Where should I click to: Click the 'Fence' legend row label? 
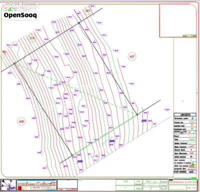(176, 136)
